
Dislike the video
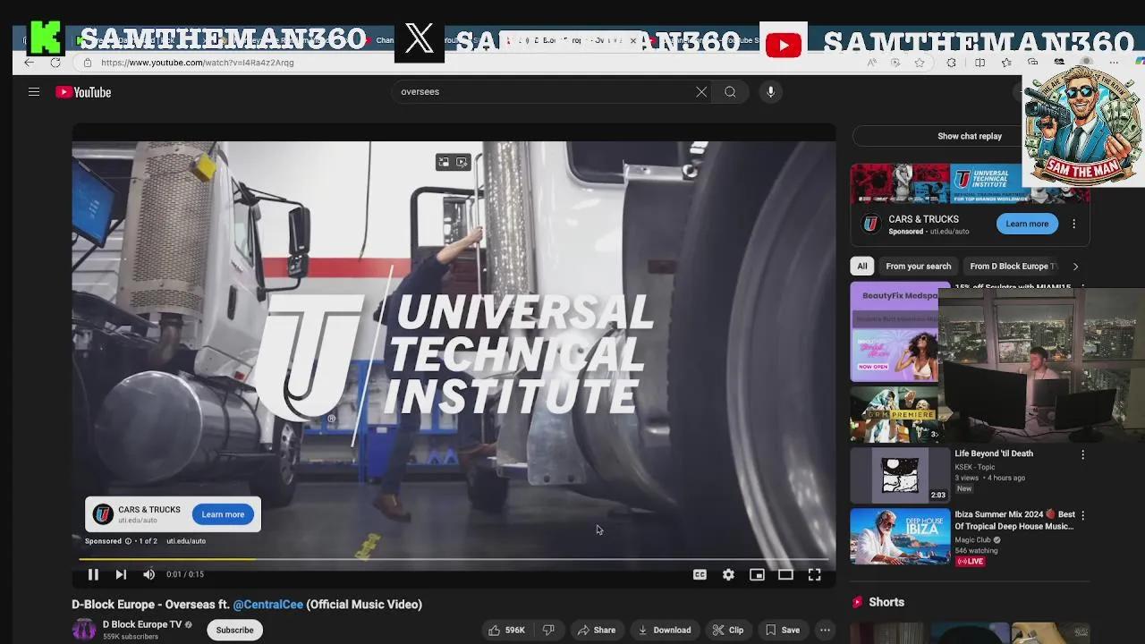click(x=548, y=630)
